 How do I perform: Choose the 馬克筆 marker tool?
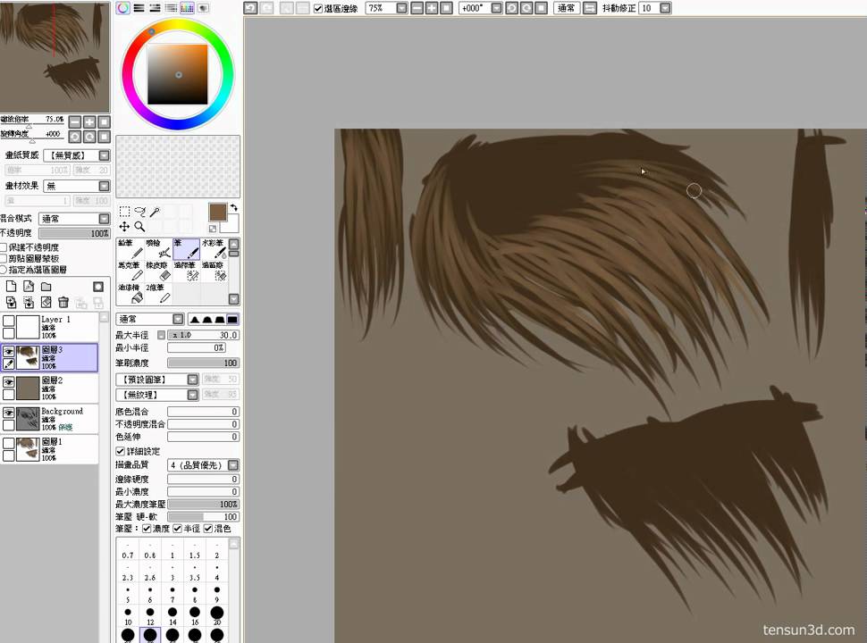(130, 271)
